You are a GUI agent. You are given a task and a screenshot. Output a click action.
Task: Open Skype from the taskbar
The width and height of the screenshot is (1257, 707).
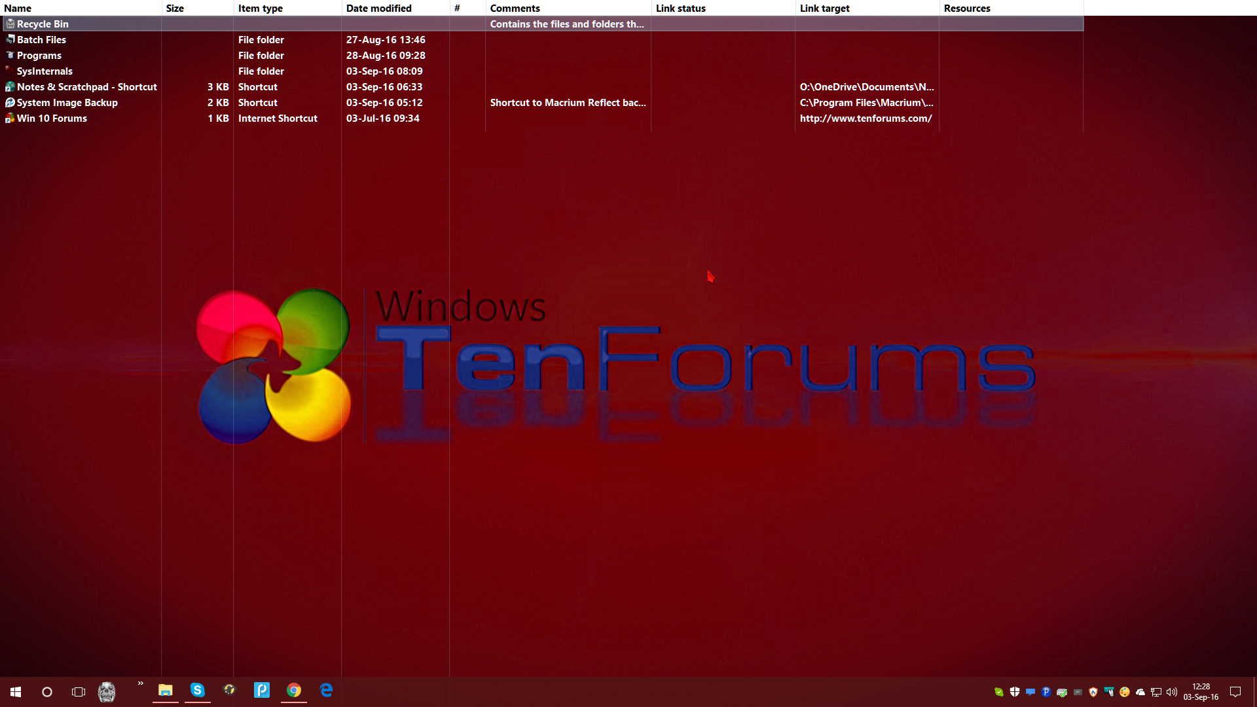pyautogui.click(x=197, y=691)
